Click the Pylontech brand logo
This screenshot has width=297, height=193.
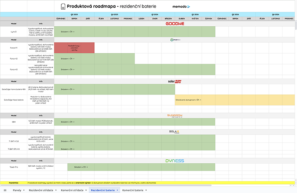[175, 40]
